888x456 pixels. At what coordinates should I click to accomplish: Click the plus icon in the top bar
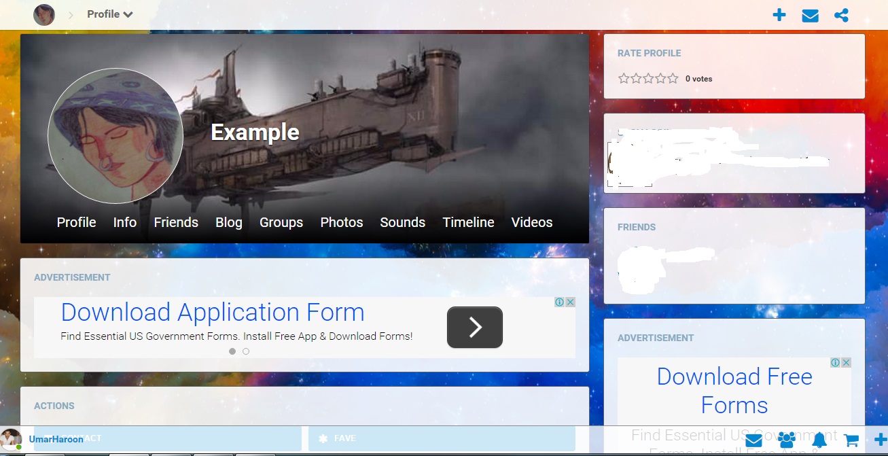779,15
